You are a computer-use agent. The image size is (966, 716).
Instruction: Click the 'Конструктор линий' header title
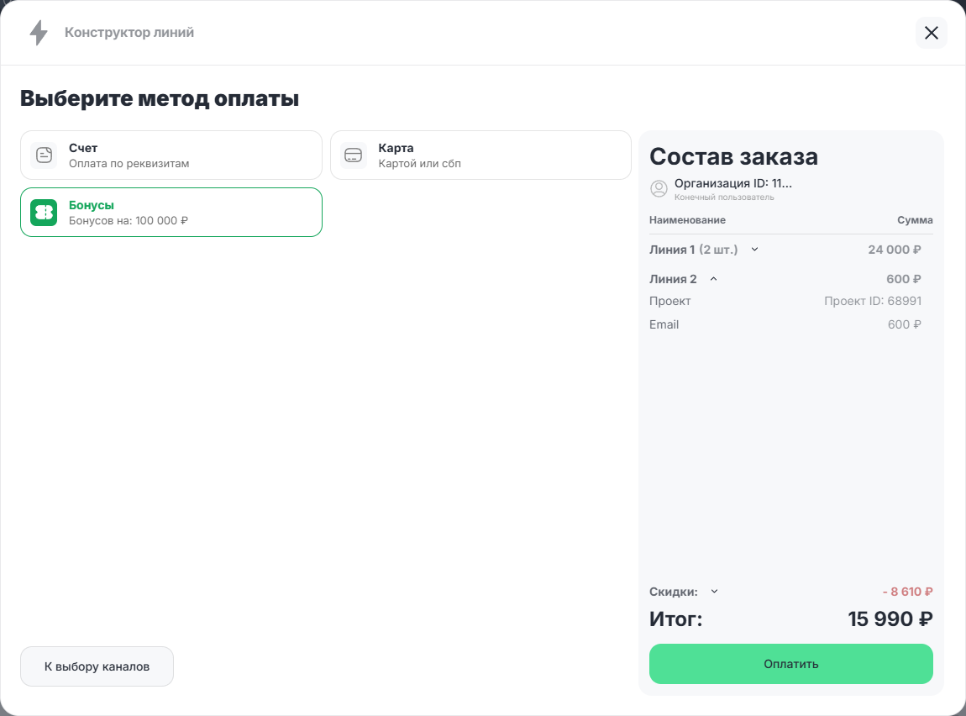click(129, 33)
